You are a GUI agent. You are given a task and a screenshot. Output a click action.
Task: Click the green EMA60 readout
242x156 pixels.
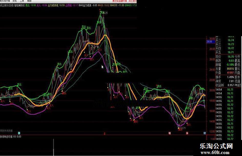tap(131, 5)
